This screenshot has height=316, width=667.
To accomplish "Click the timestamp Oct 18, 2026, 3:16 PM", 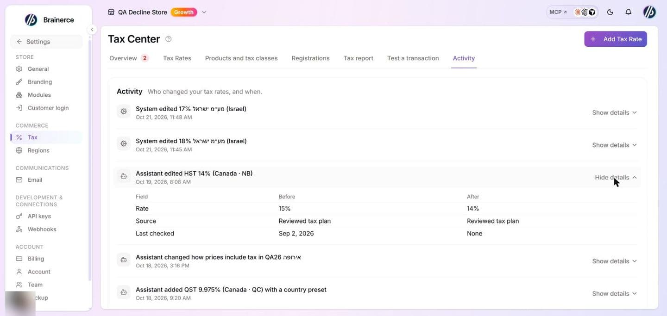I will click(x=163, y=266).
